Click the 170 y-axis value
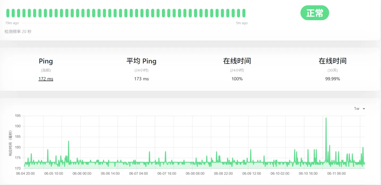381x185 pixels. tap(18, 168)
